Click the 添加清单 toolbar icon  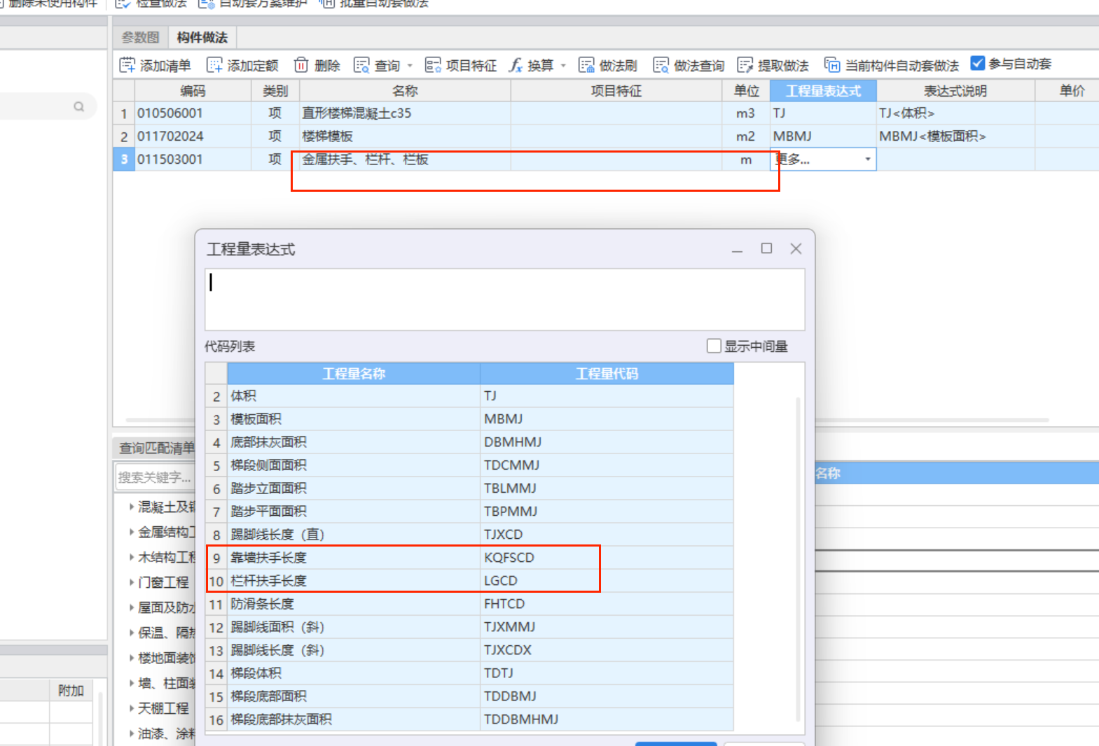coord(127,65)
